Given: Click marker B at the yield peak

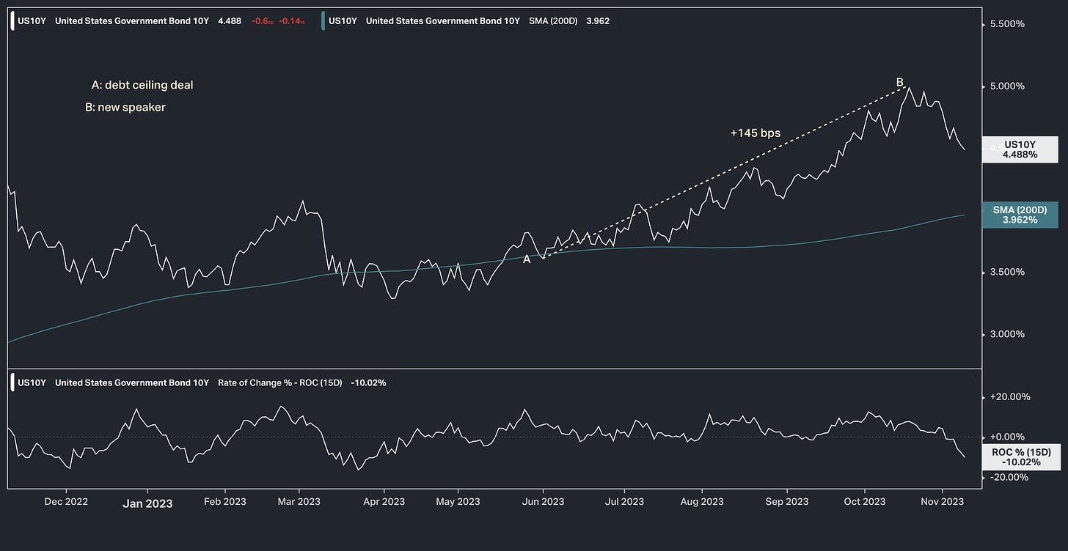Looking at the screenshot, I should 900,81.
